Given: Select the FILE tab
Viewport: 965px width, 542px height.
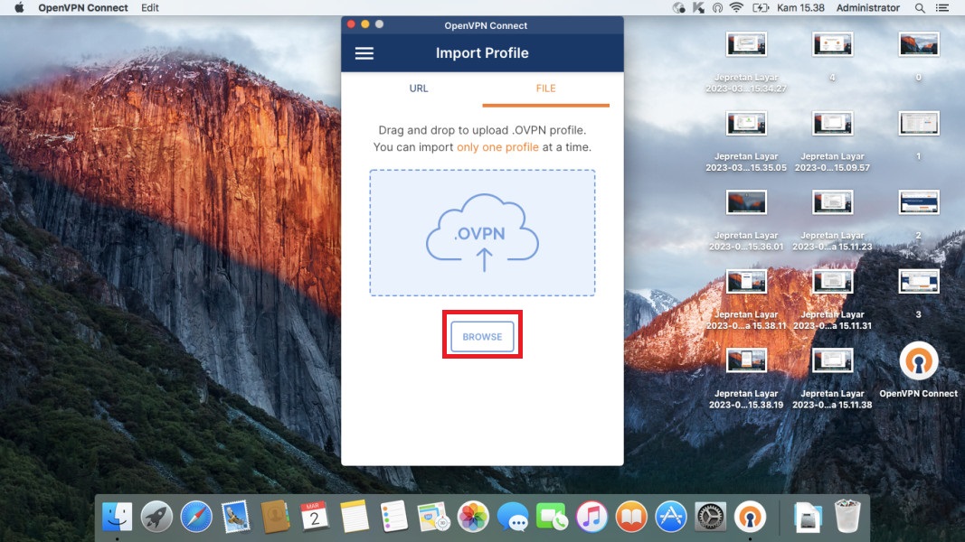Looking at the screenshot, I should [x=545, y=89].
